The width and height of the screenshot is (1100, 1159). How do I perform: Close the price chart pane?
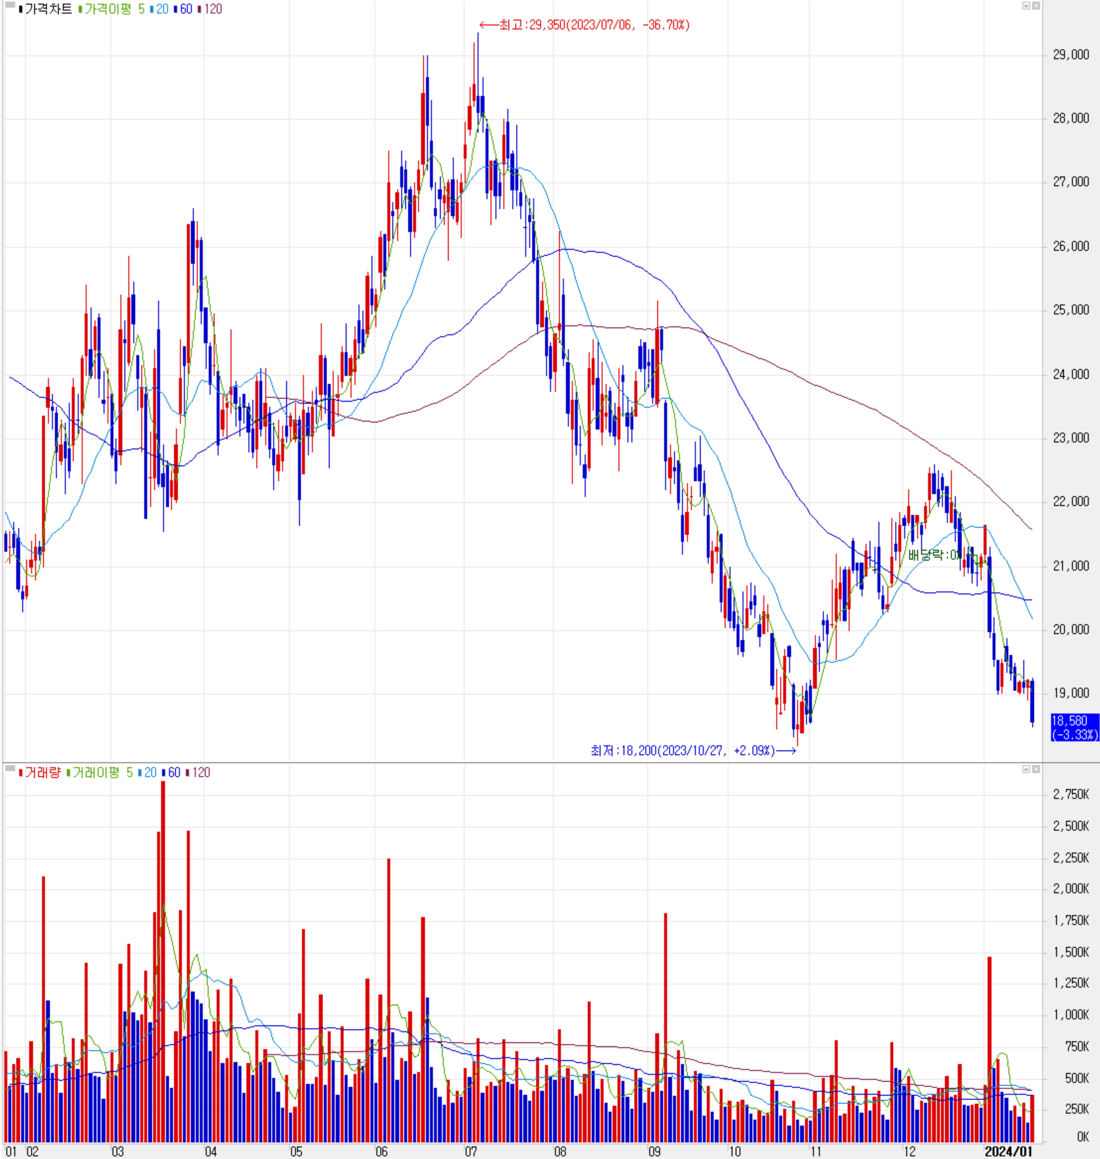(x=1036, y=6)
